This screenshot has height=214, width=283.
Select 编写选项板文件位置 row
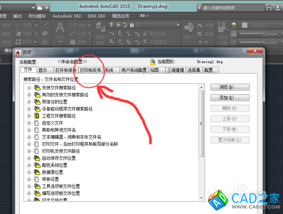click(x=61, y=193)
